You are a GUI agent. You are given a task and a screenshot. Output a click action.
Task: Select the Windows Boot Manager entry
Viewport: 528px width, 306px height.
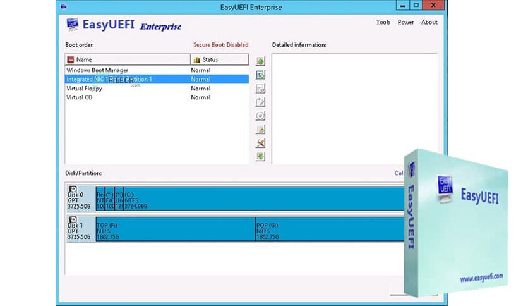[x=157, y=70]
